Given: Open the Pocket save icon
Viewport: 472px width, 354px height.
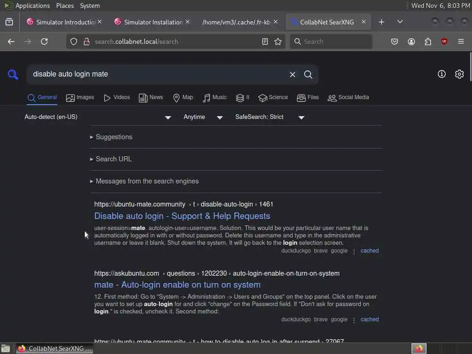Looking at the screenshot, I should tap(395, 41).
